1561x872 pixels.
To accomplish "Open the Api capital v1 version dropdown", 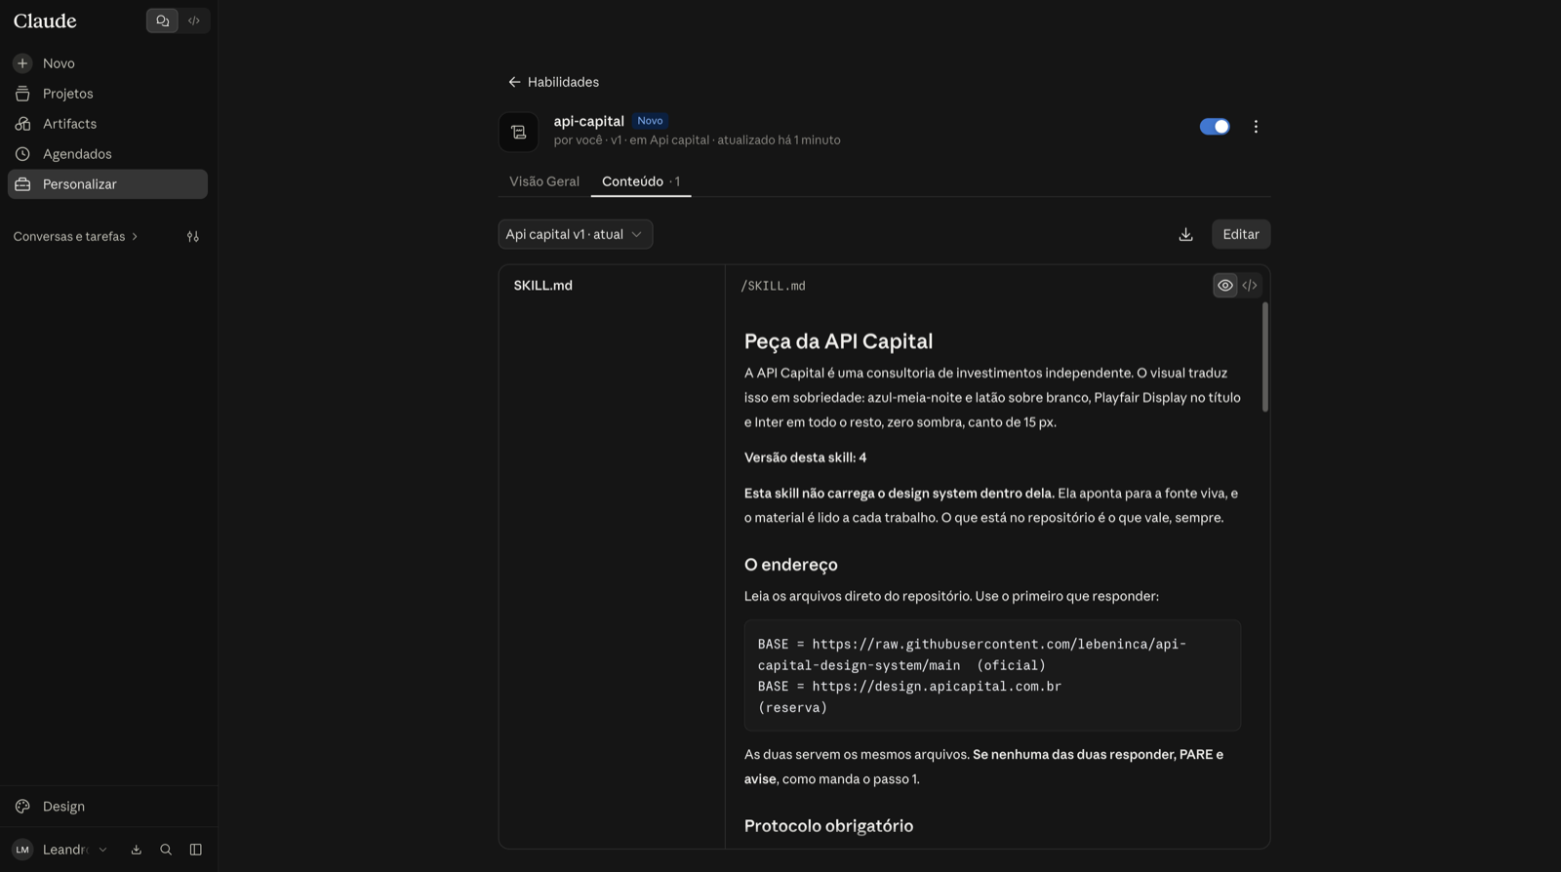I will tap(576, 234).
